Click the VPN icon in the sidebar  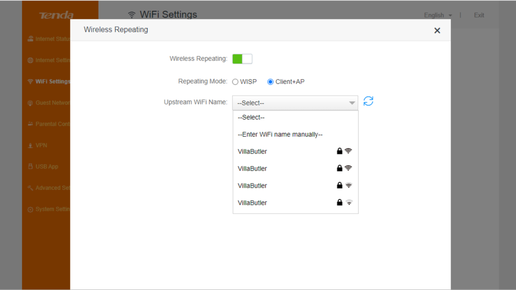[30, 145]
